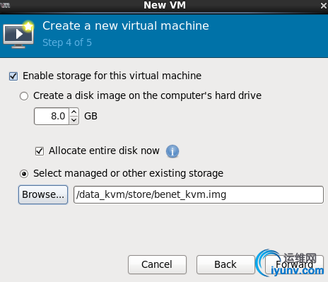The image size is (328, 282).
Task: Click the "Step 4 of 5" subtitle text
Action: click(67, 42)
